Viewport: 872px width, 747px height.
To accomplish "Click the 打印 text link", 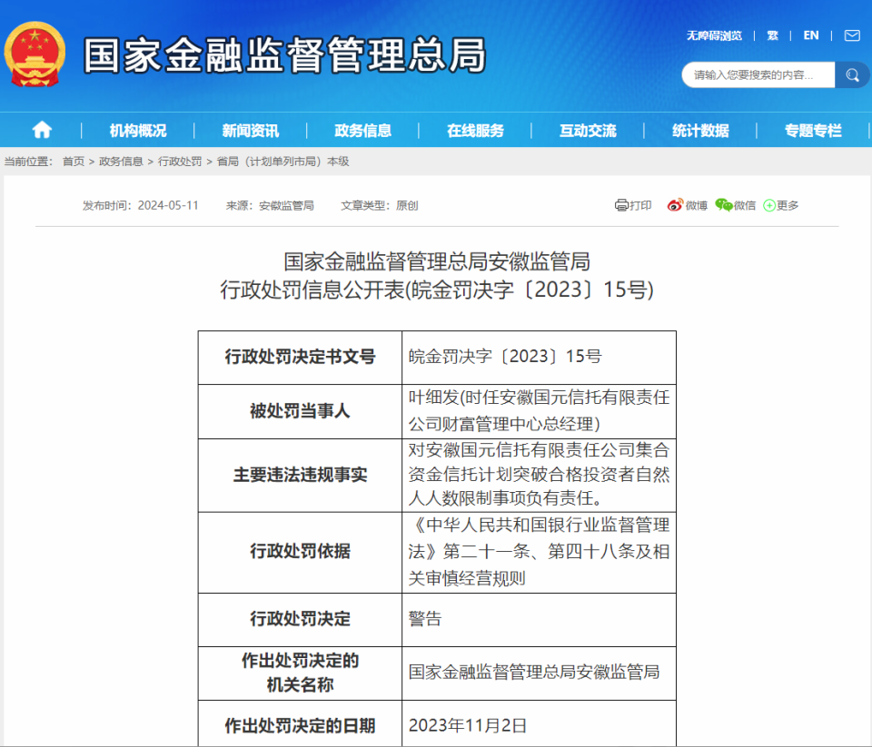I will [x=640, y=206].
